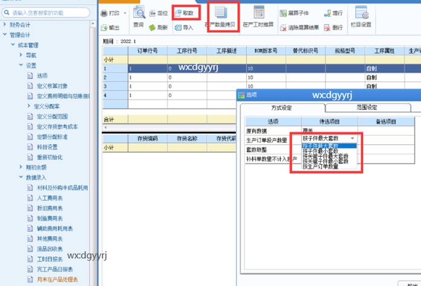Image resolution: width=421 pixels, height=286 pixels.
Task: Open 选项 under 设置 in tree
Action: (42, 76)
